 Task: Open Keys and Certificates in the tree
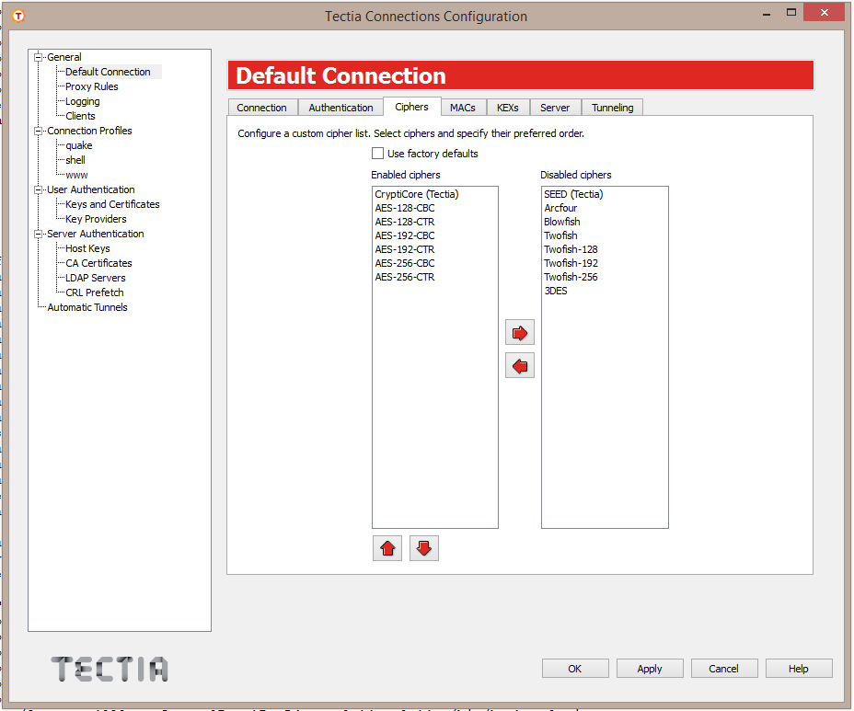click(x=112, y=204)
